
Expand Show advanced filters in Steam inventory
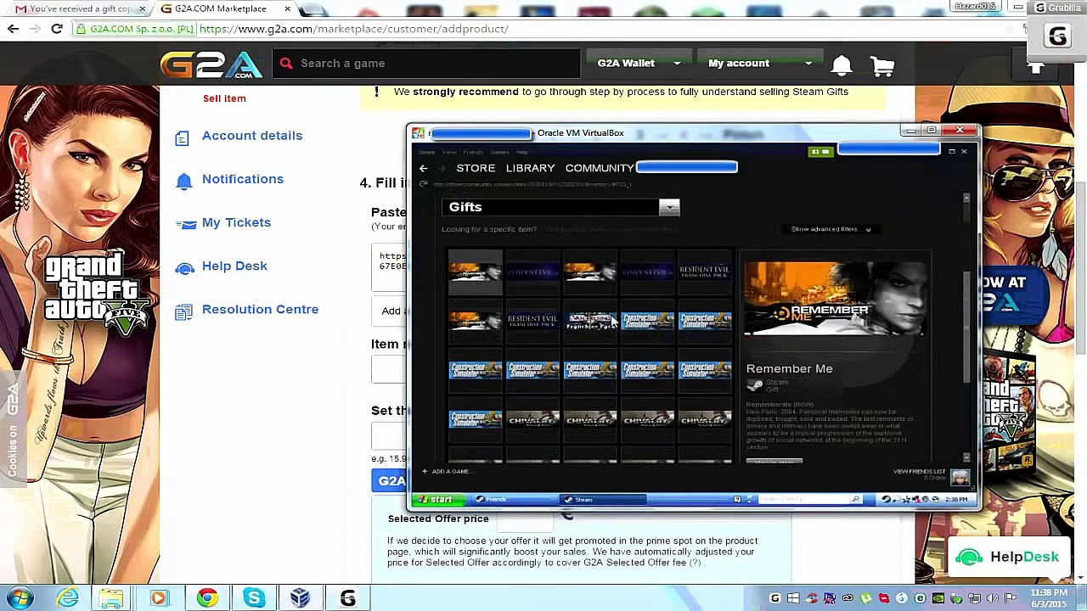831,229
